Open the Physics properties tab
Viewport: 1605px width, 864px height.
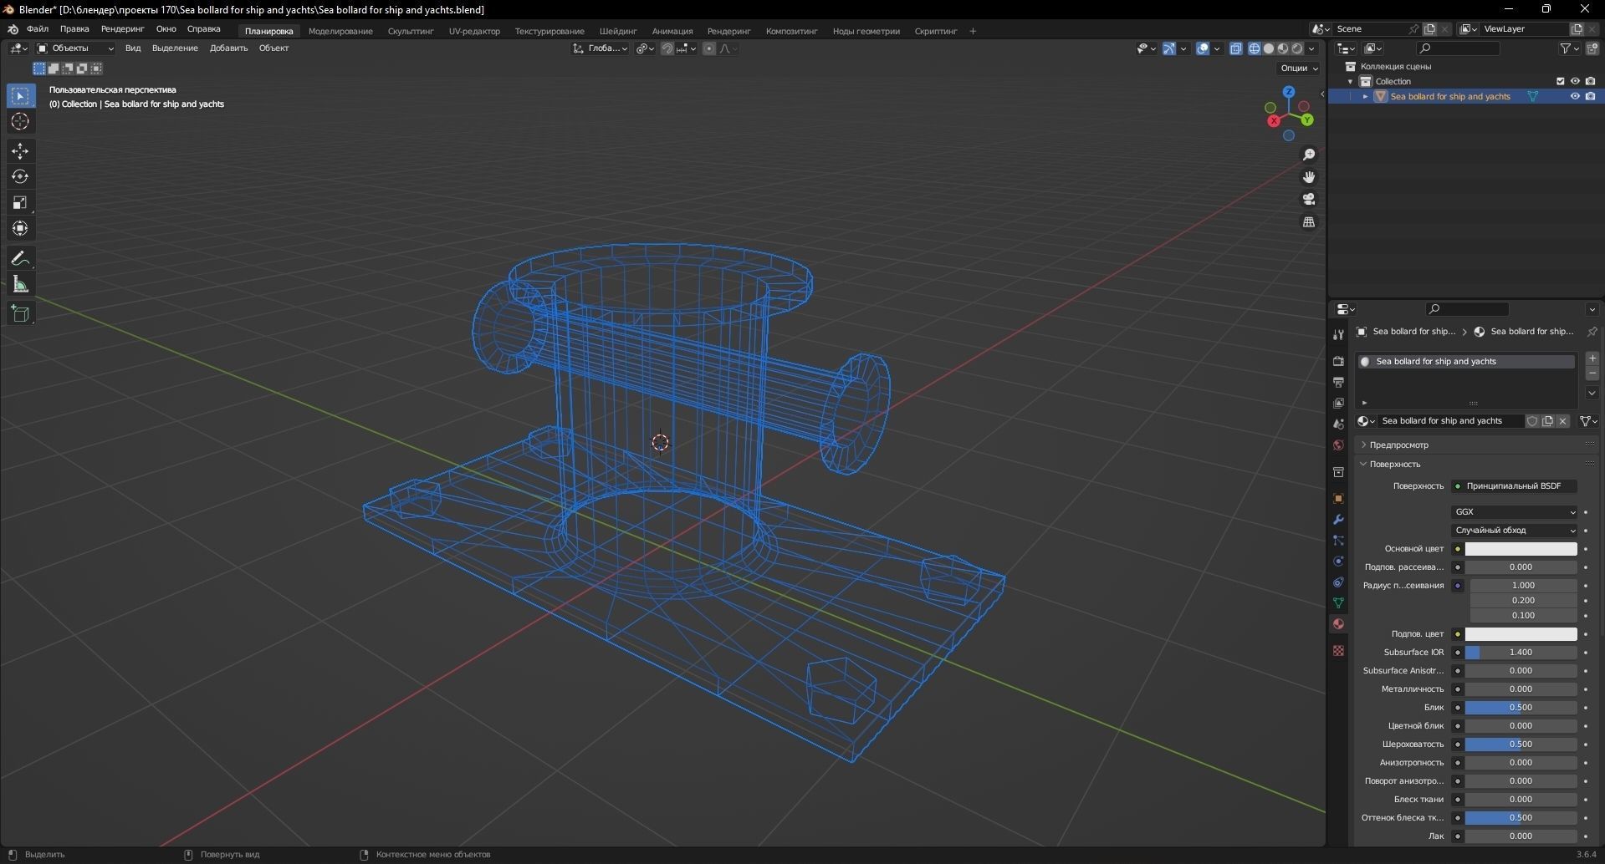pyautogui.click(x=1338, y=561)
